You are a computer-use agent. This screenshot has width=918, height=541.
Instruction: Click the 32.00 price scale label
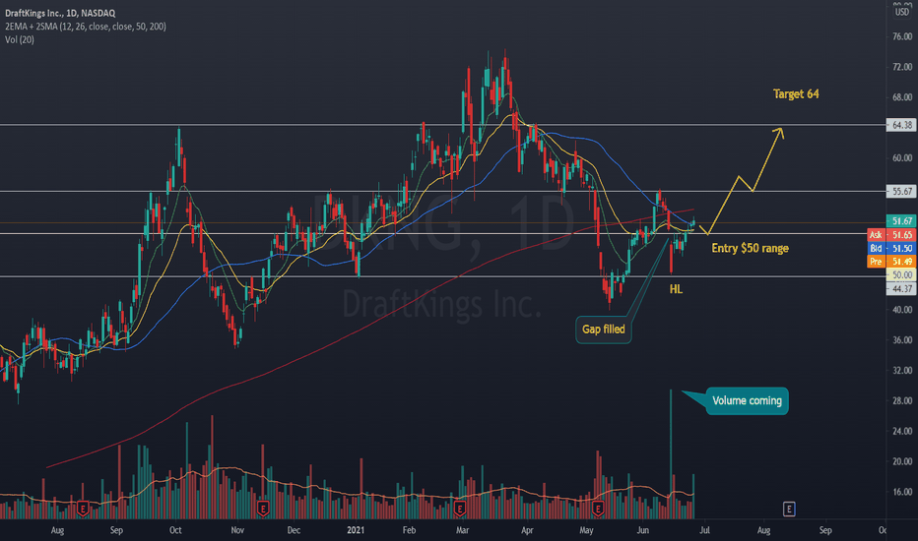(x=902, y=370)
